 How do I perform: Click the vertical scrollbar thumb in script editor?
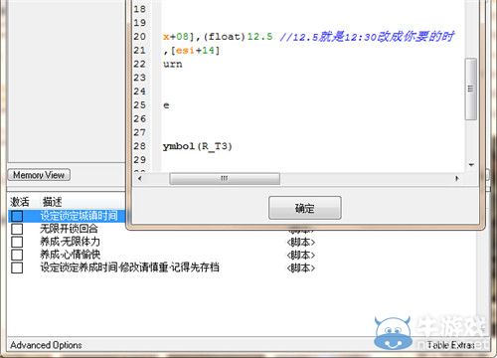tap(471, 89)
